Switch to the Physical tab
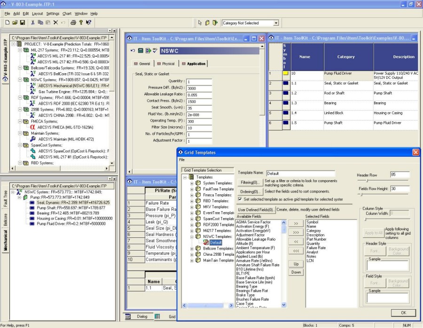The image size is (423, 328). [166, 64]
